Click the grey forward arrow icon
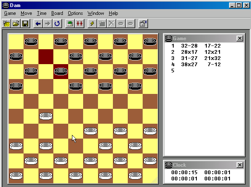Viewport: 251px width, 187px height. click(x=48, y=24)
